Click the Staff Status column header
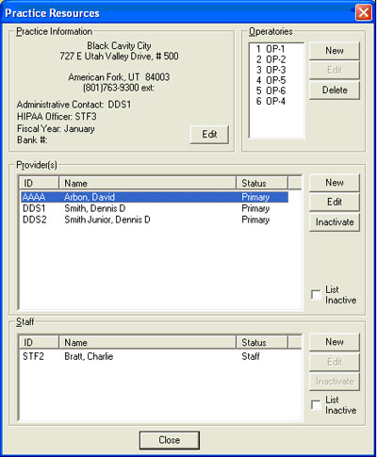The height and width of the screenshot is (457, 377). (262, 342)
